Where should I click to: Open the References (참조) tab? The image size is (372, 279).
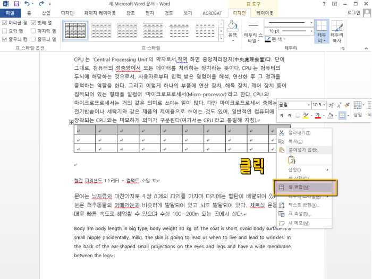click(x=131, y=13)
